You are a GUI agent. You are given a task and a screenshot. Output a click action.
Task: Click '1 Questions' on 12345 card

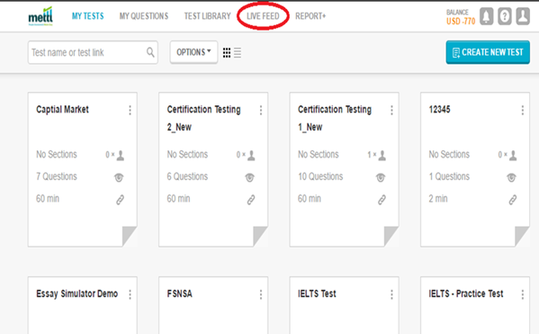(449, 176)
